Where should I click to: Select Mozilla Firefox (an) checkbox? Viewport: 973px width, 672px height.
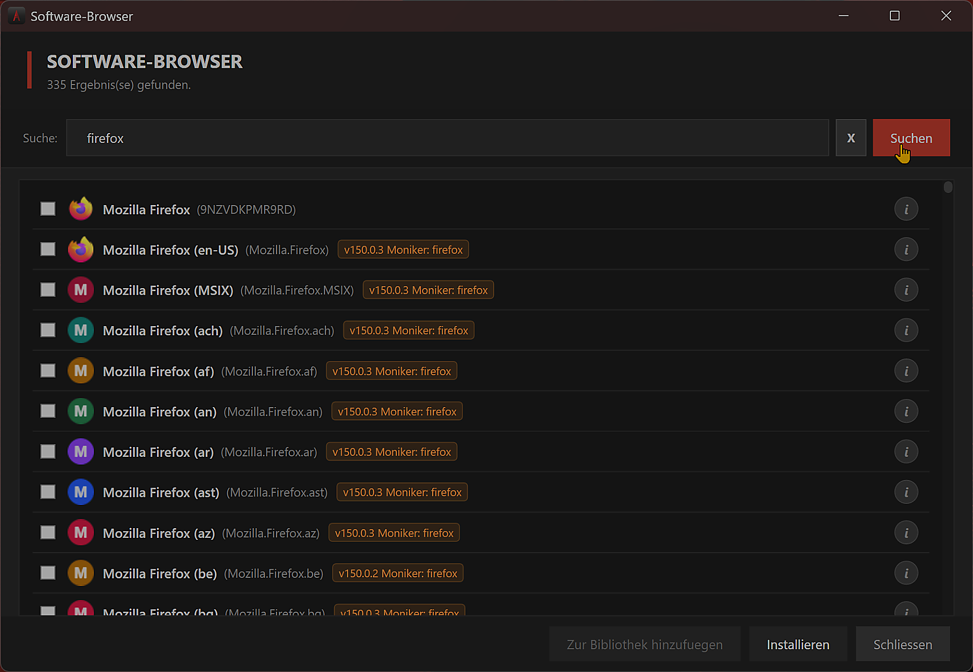coord(48,411)
